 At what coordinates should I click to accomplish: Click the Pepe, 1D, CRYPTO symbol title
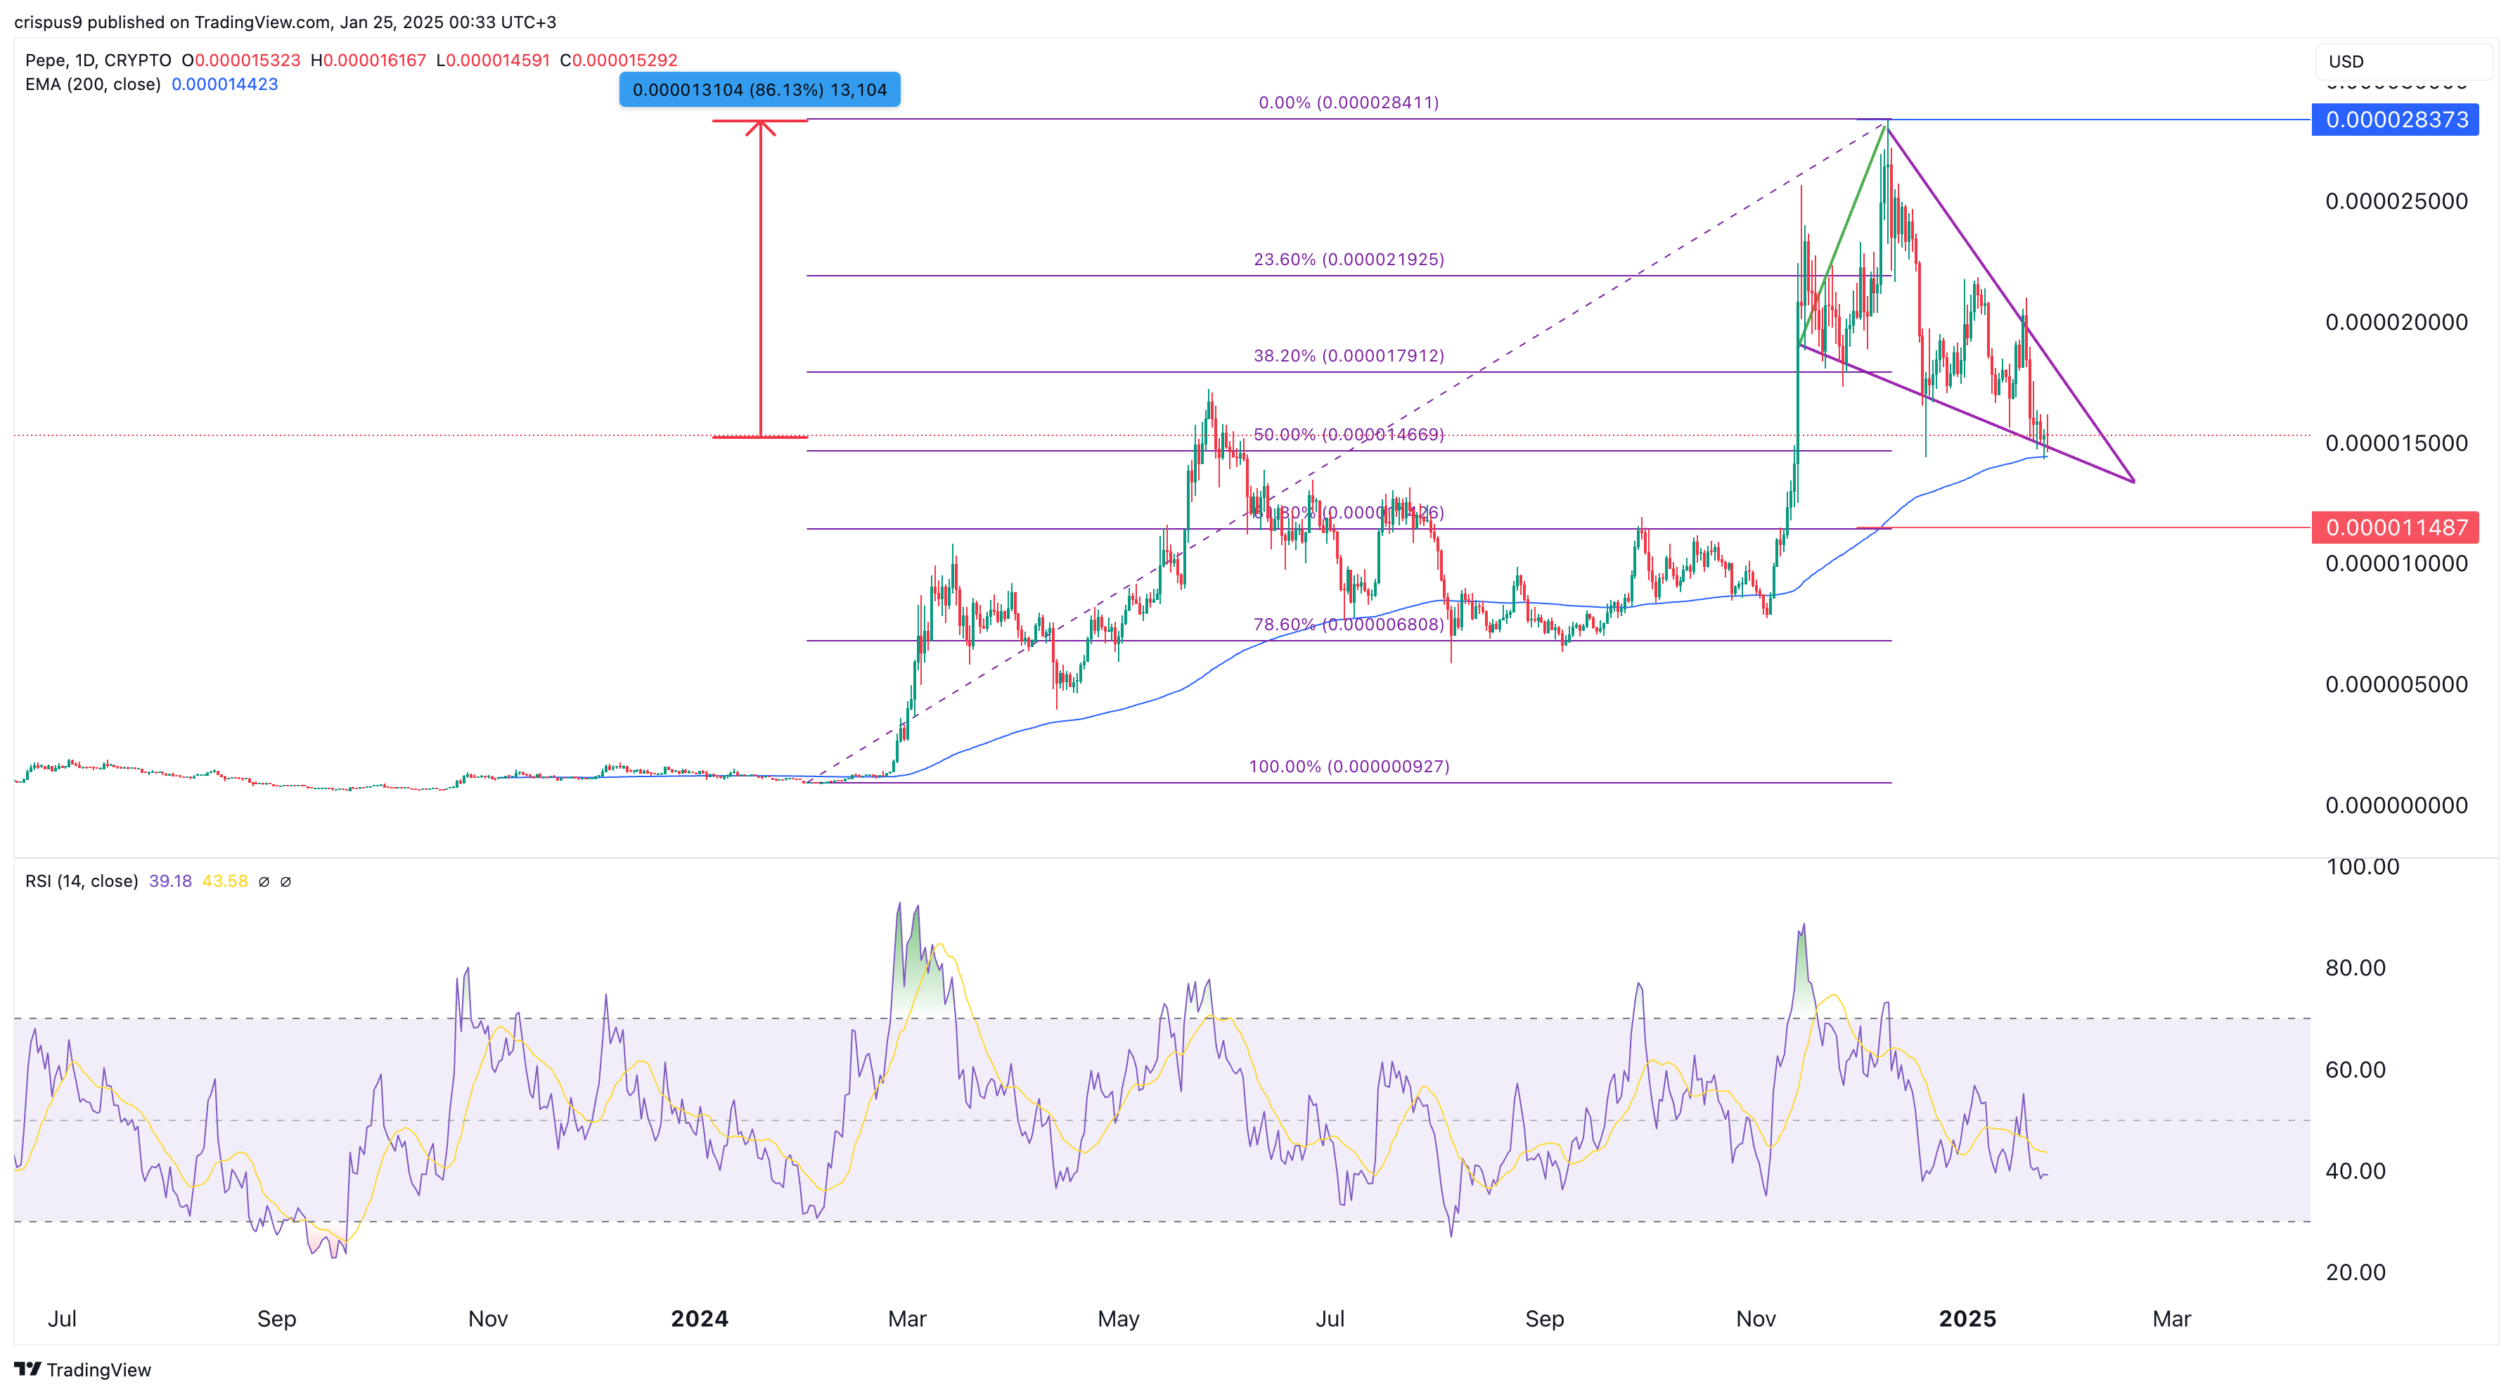(x=98, y=60)
